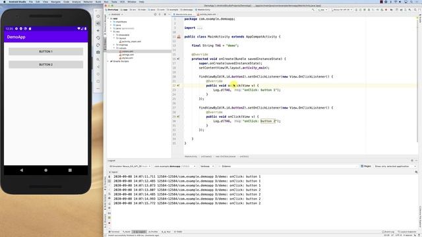
Task: Toggle the Regex checkbox in Logcat
Action: click(x=362, y=167)
